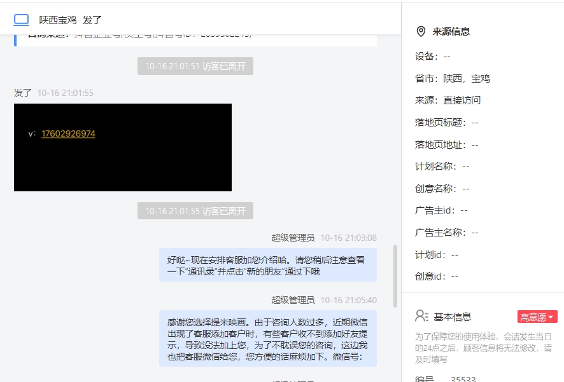Click the 创意id field row

click(x=437, y=276)
